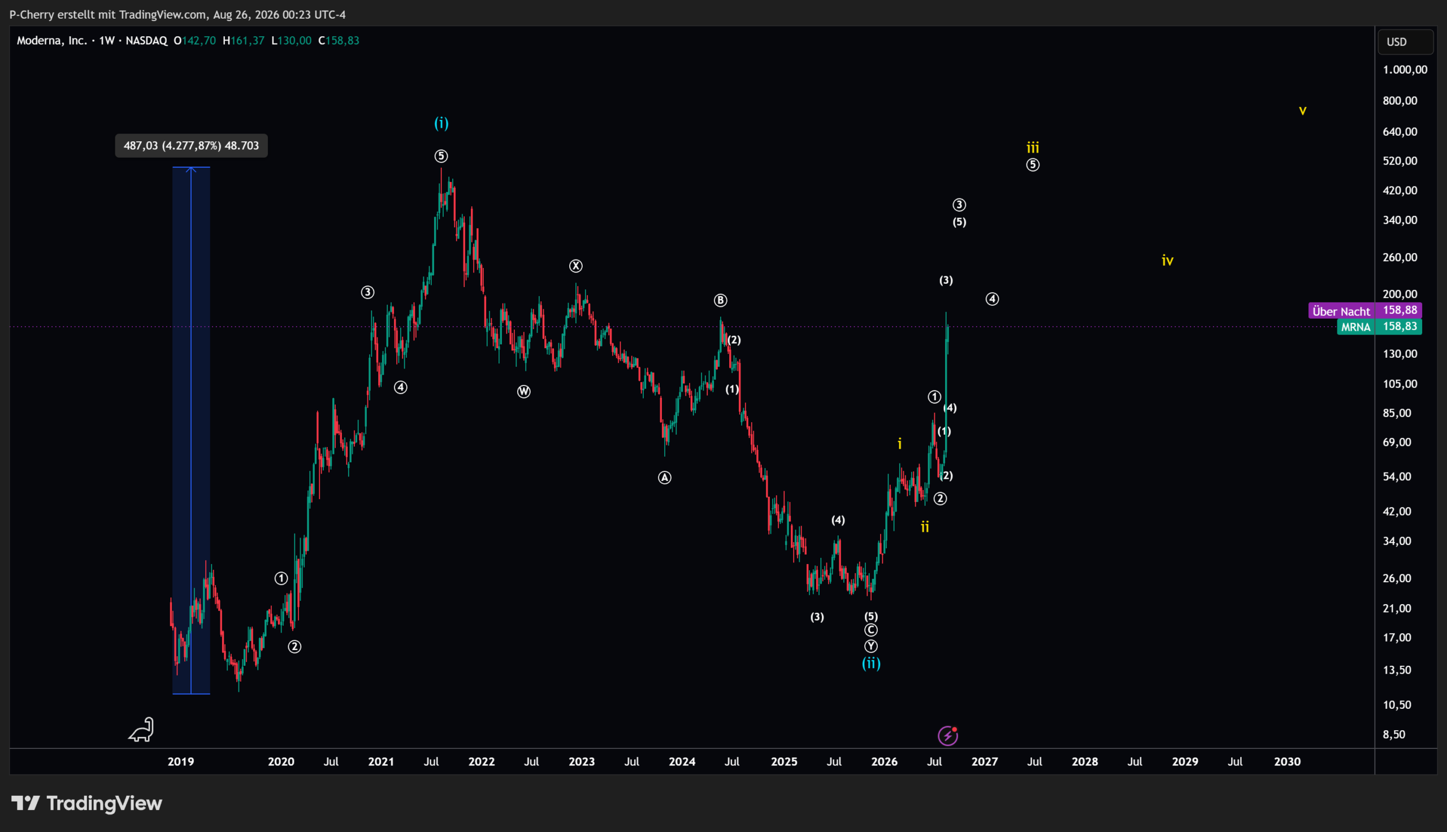Click the 640,00 price axis label
The image size is (1447, 832).
1400,132
